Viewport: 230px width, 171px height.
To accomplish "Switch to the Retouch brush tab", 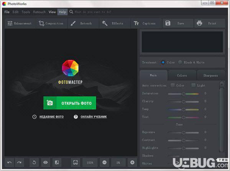I will click(83, 23).
